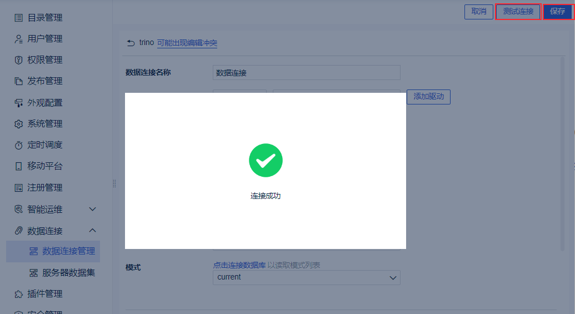Open 系统管理 in the sidebar
Screen dimensions: 575x314
coord(45,123)
